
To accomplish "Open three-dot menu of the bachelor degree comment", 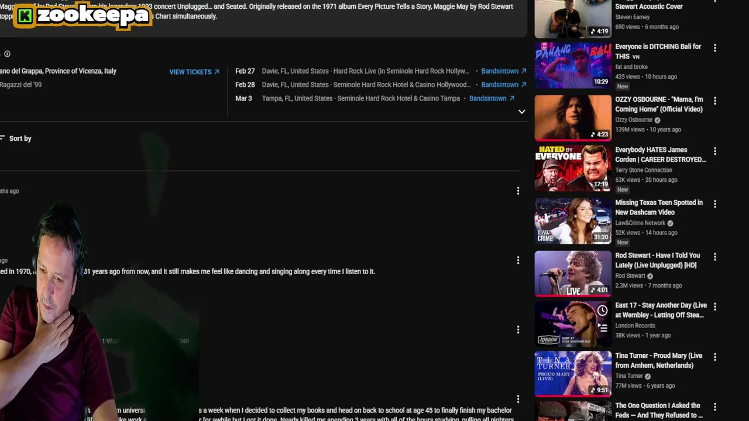I will 518,399.
